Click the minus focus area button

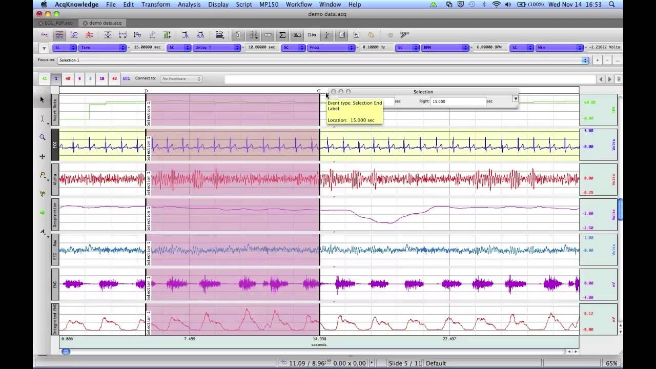click(x=608, y=60)
